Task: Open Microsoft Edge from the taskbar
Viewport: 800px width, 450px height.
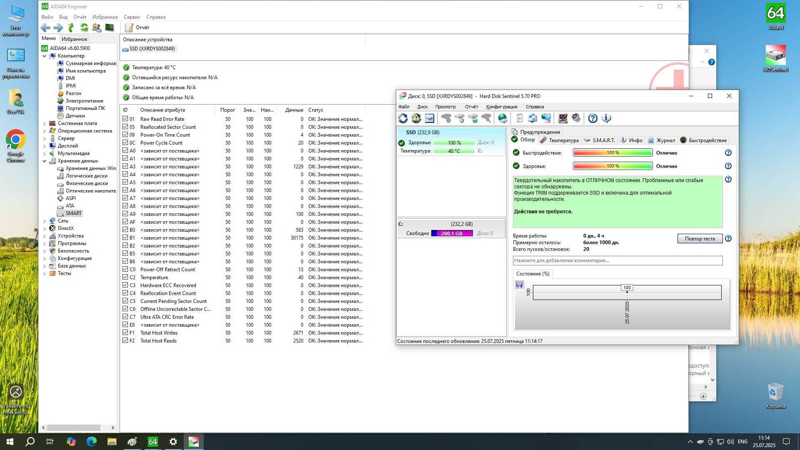Action: (x=91, y=442)
